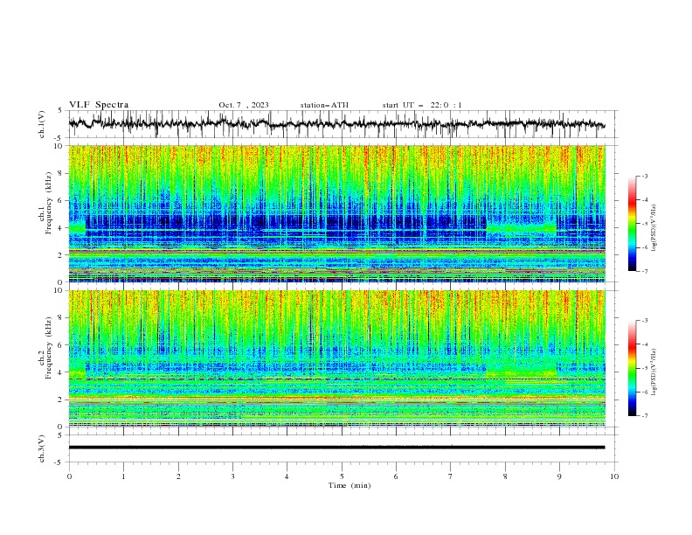The image size is (692, 535).
Task: Click the "Time (min)" axis label
Action: coord(349,485)
